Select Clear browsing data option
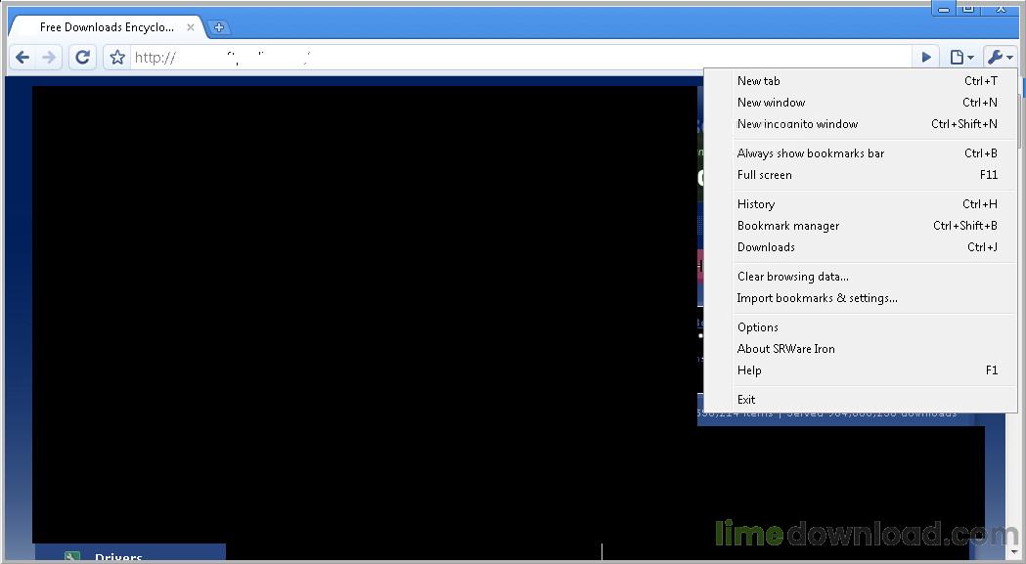Image resolution: width=1026 pixels, height=564 pixels. point(793,277)
